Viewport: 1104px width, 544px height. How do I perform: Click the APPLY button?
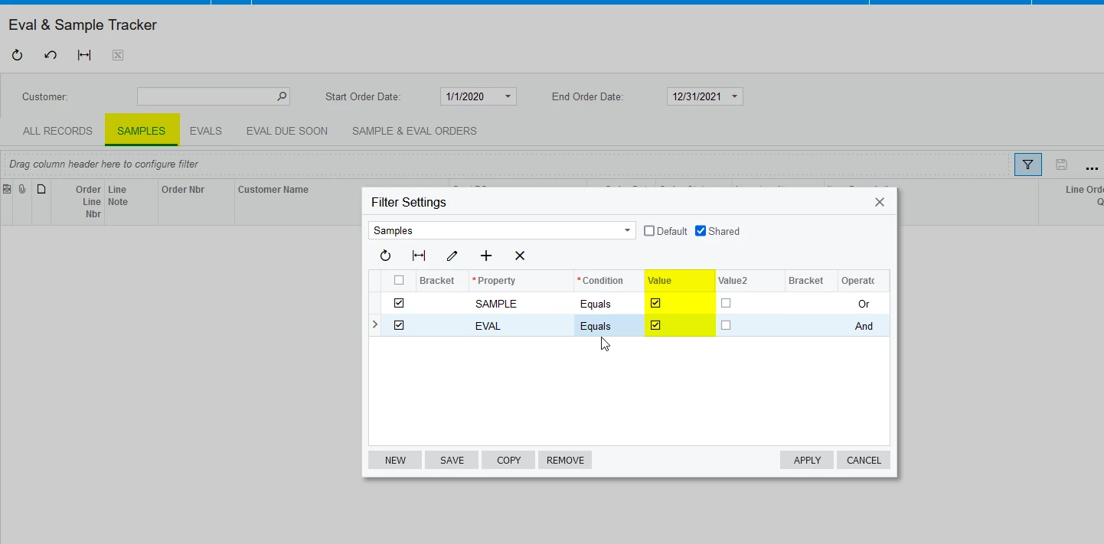pyautogui.click(x=806, y=460)
